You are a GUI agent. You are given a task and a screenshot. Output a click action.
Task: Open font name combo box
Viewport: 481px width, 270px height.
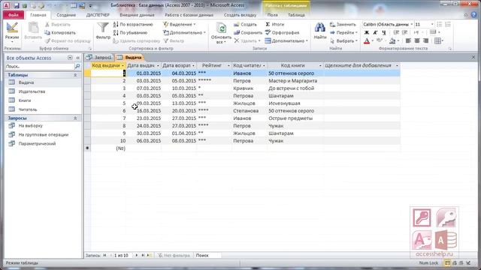tap(388, 24)
